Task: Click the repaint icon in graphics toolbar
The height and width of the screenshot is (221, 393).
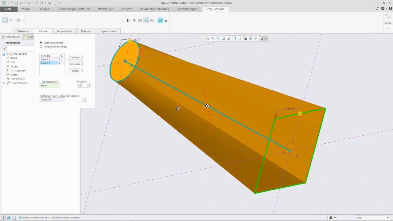Action: [x=224, y=38]
